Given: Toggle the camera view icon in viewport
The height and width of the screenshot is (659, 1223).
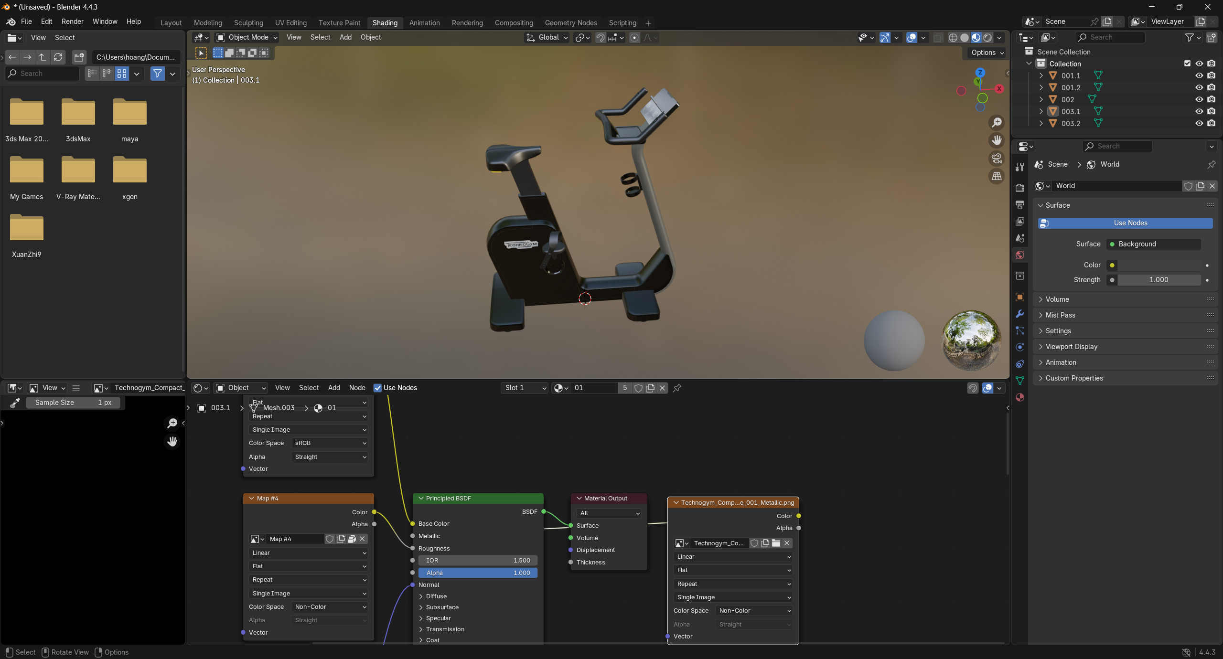Looking at the screenshot, I should 997,158.
